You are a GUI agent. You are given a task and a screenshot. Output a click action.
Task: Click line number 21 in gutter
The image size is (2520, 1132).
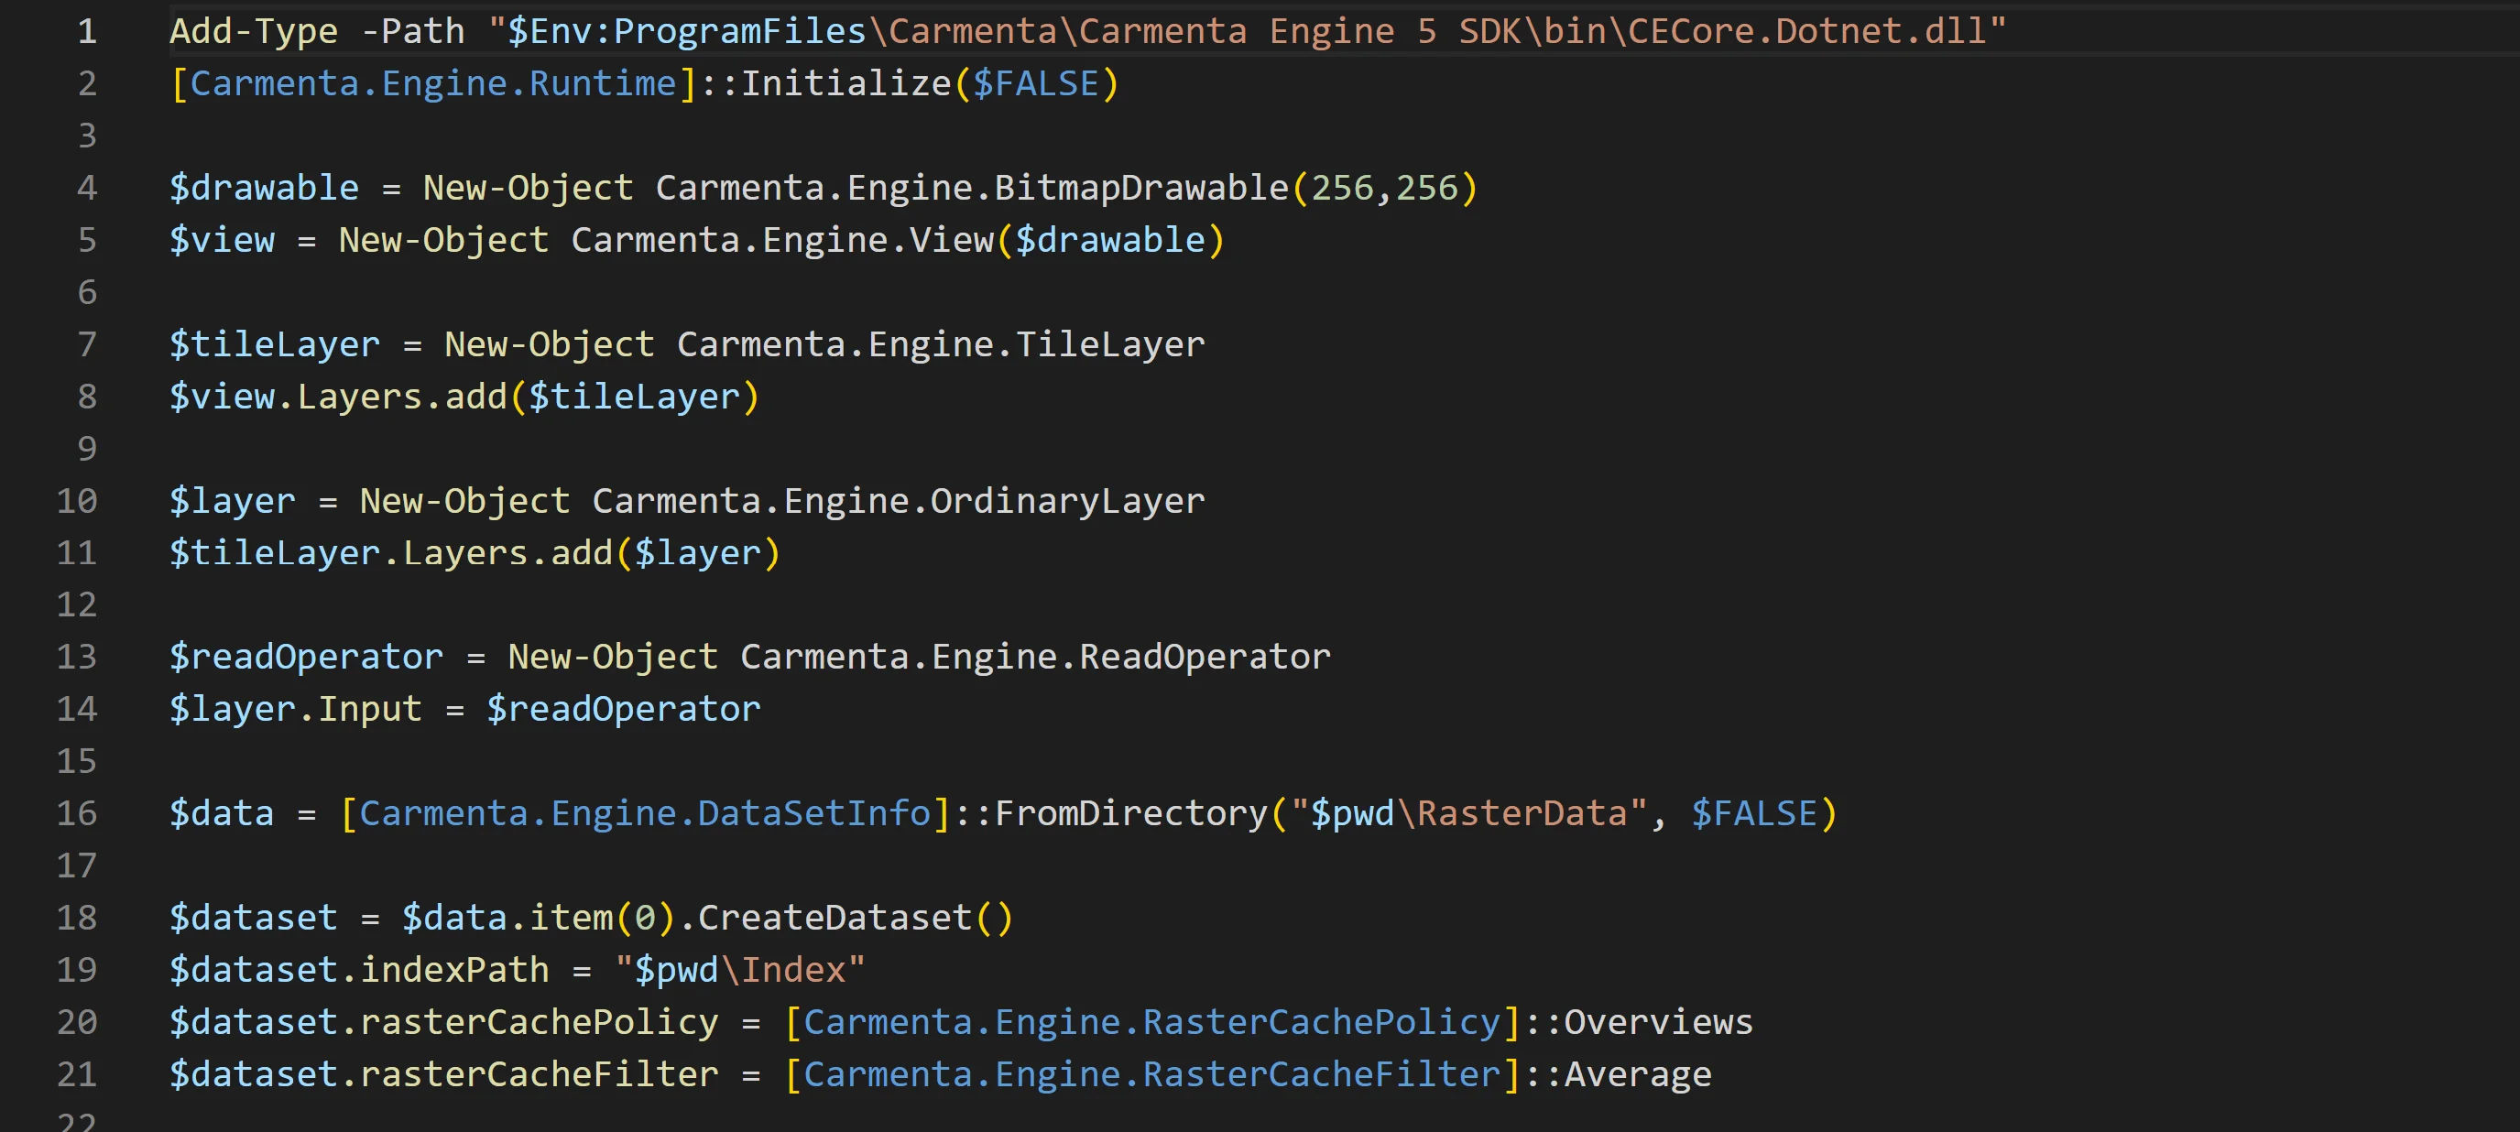coord(76,1074)
